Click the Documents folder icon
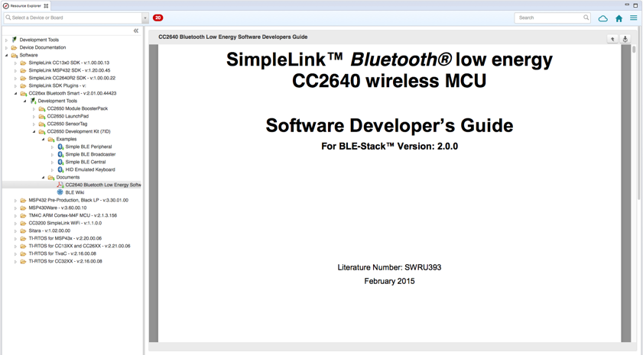 (51, 177)
